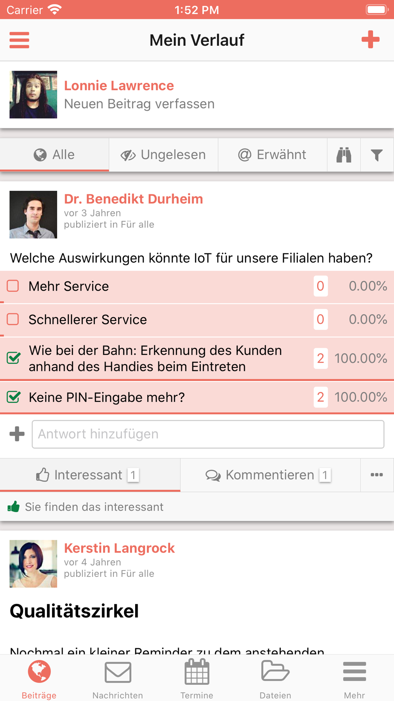
Task: Switch to the Erwähnt tab
Action: pyautogui.click(x=272, y=155)
